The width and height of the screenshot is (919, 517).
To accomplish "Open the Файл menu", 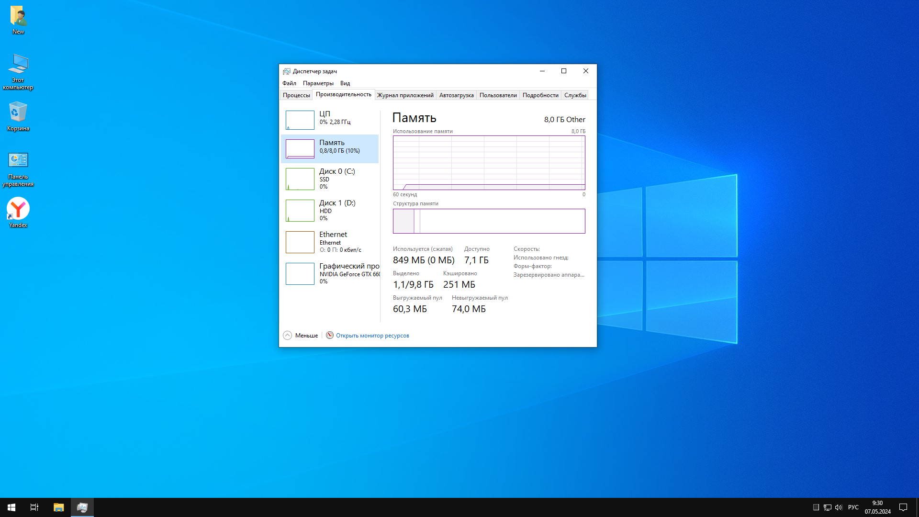I will 289,83.
